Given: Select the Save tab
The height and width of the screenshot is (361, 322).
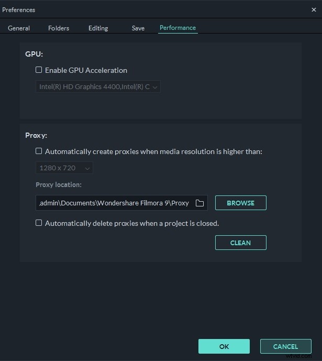Looking at the screenshot, I should click(138, 28).
